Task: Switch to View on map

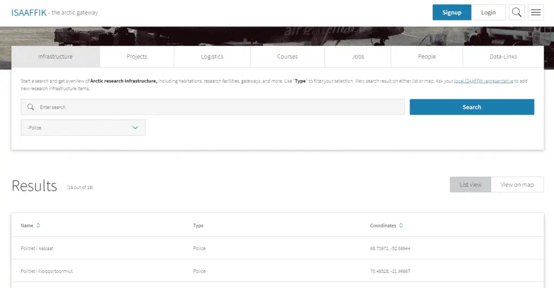Action: pos(517,185)
